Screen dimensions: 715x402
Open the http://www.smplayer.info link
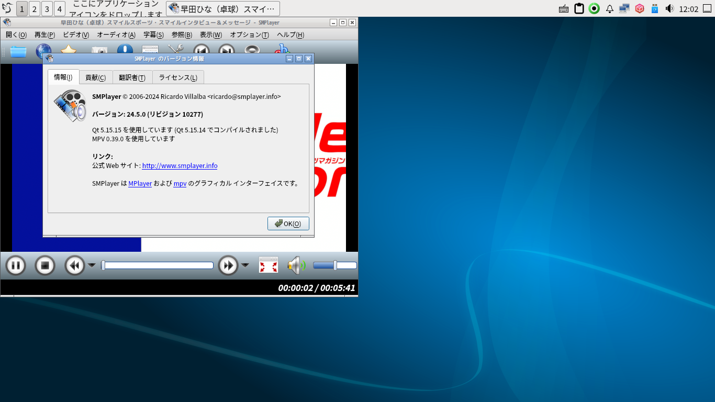point(180,166)
